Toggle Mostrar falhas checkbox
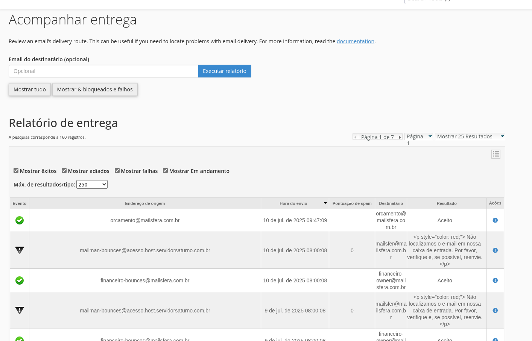The image size is (532, 341). click(117, 171)
